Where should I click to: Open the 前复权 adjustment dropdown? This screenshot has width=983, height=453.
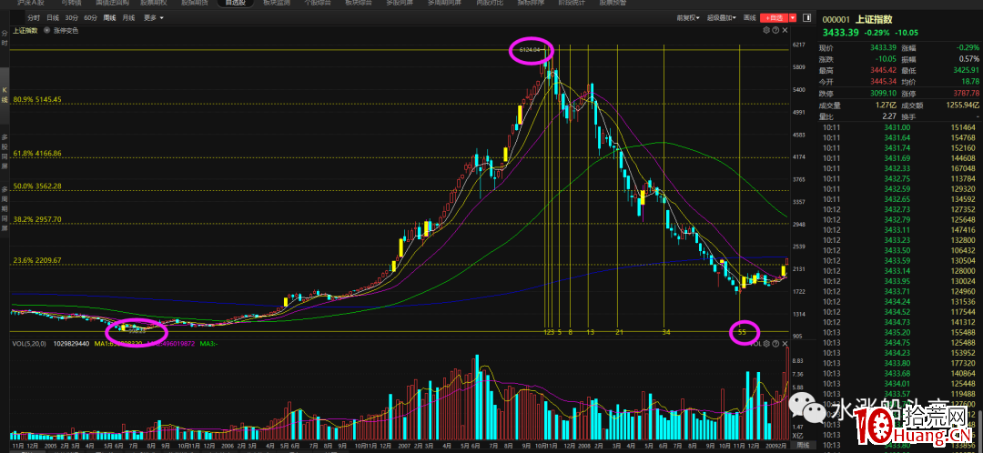pyautogui.click(x=688, y=17)
